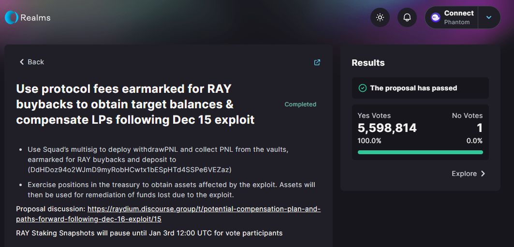Open Explore results link

[x=469, y=174]
